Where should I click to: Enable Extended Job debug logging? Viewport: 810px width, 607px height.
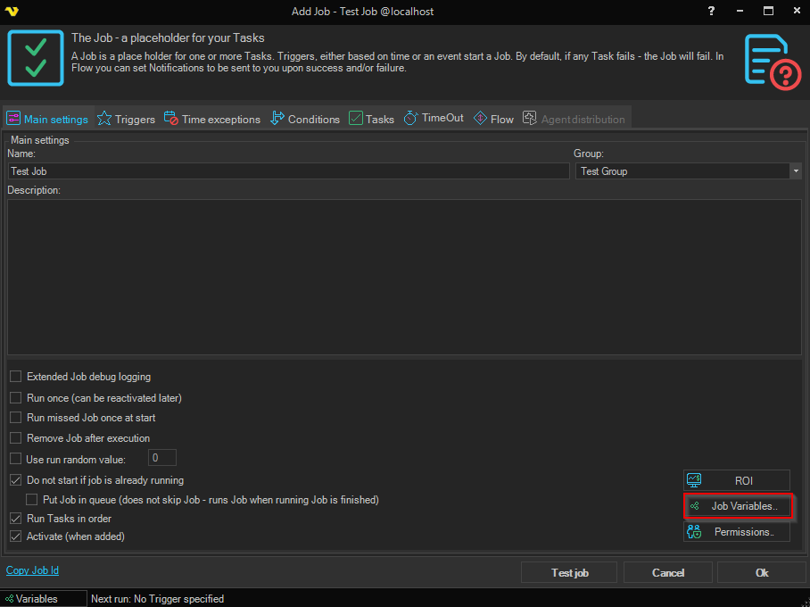click(16, 377)
